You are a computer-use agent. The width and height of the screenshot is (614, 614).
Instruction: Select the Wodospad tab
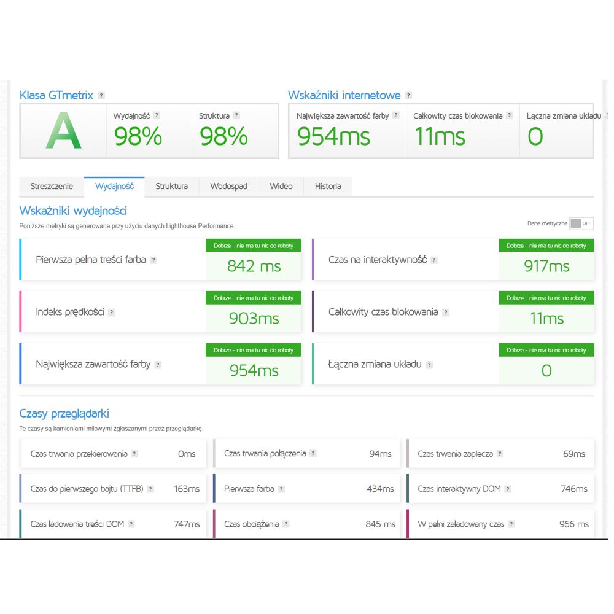coord(228,187)
